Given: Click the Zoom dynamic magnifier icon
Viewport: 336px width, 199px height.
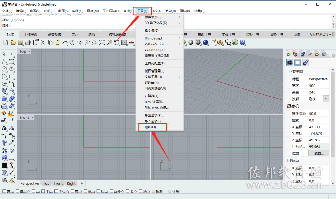Looking at the screenshot, I should coord(87,42).
